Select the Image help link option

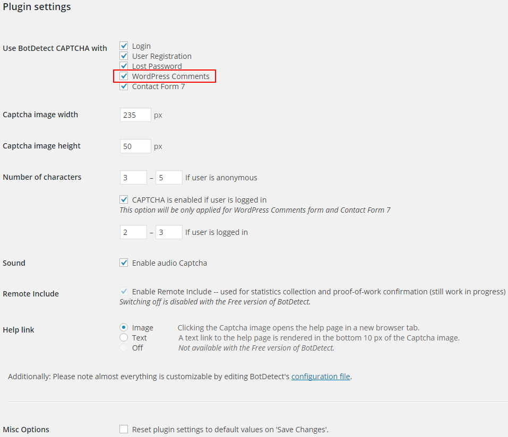(x=124, y=328)
